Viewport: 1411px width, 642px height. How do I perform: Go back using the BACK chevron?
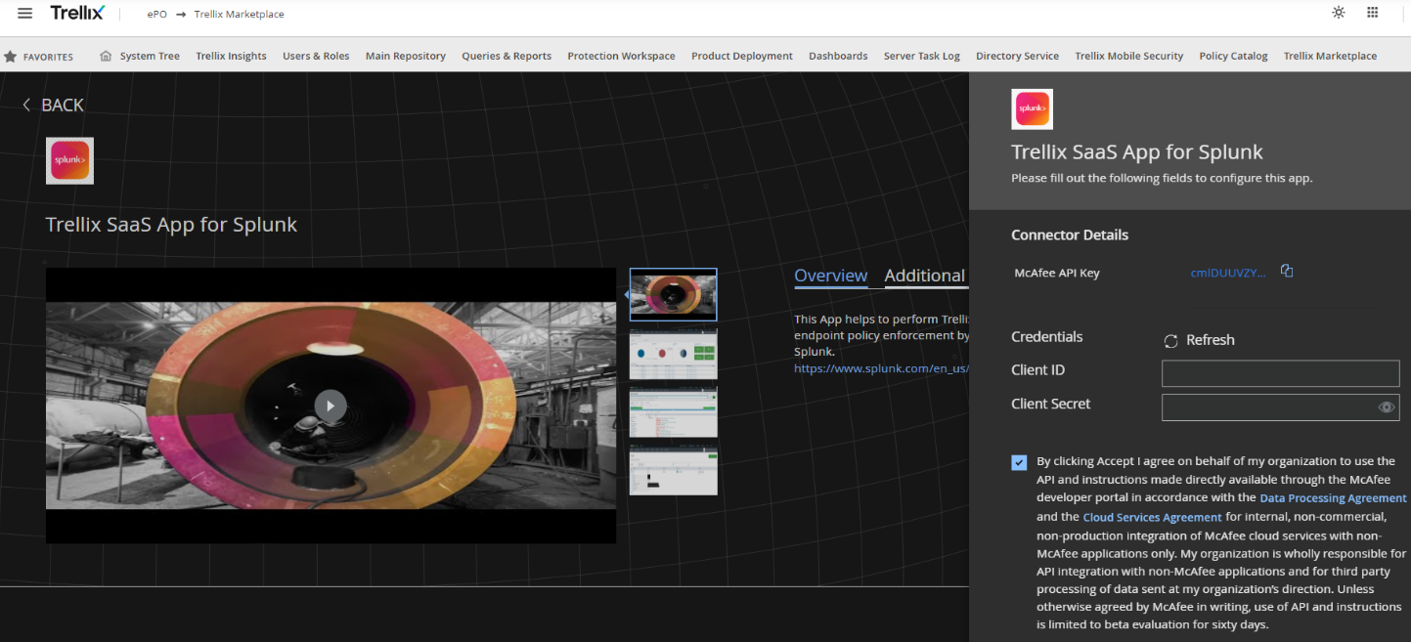(x=26, y=106)
